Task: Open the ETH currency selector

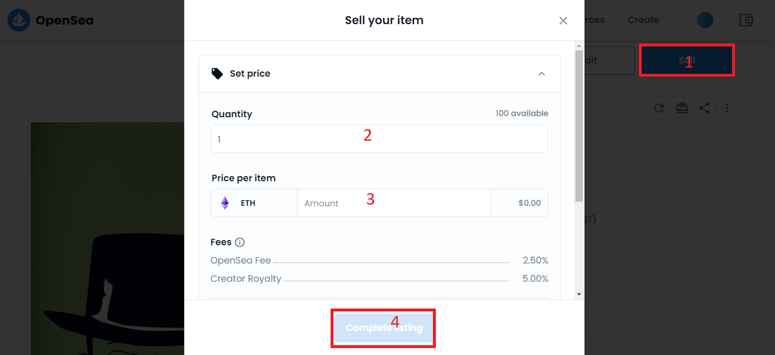Action: 254,203
